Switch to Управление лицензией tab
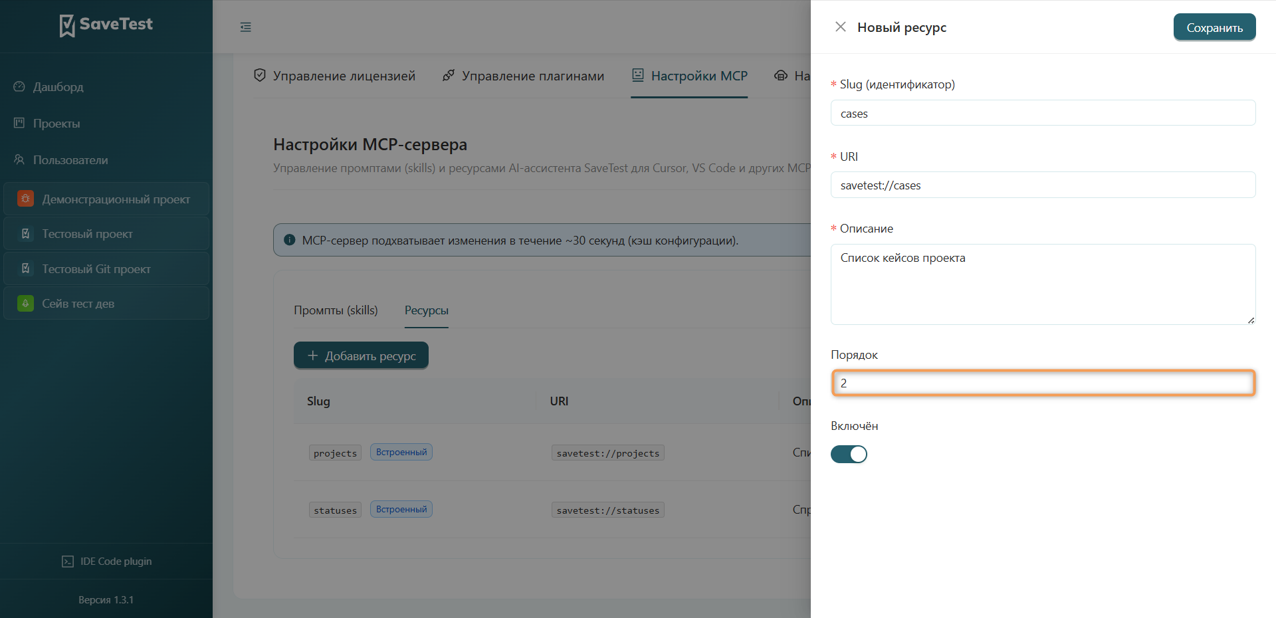This screenshot has height=618, width=1276. tap(334, 76)
